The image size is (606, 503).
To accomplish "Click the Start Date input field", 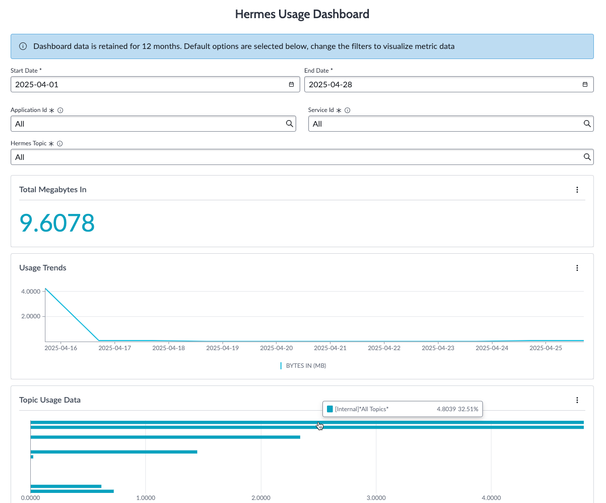I will [x=155, y=84].
